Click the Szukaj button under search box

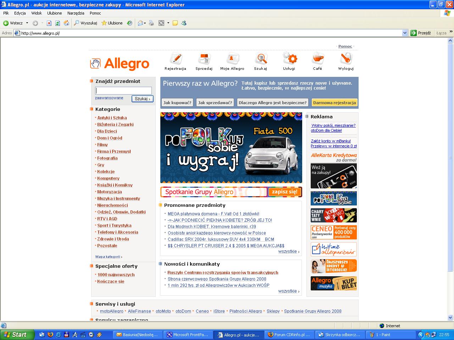point(143,99)
